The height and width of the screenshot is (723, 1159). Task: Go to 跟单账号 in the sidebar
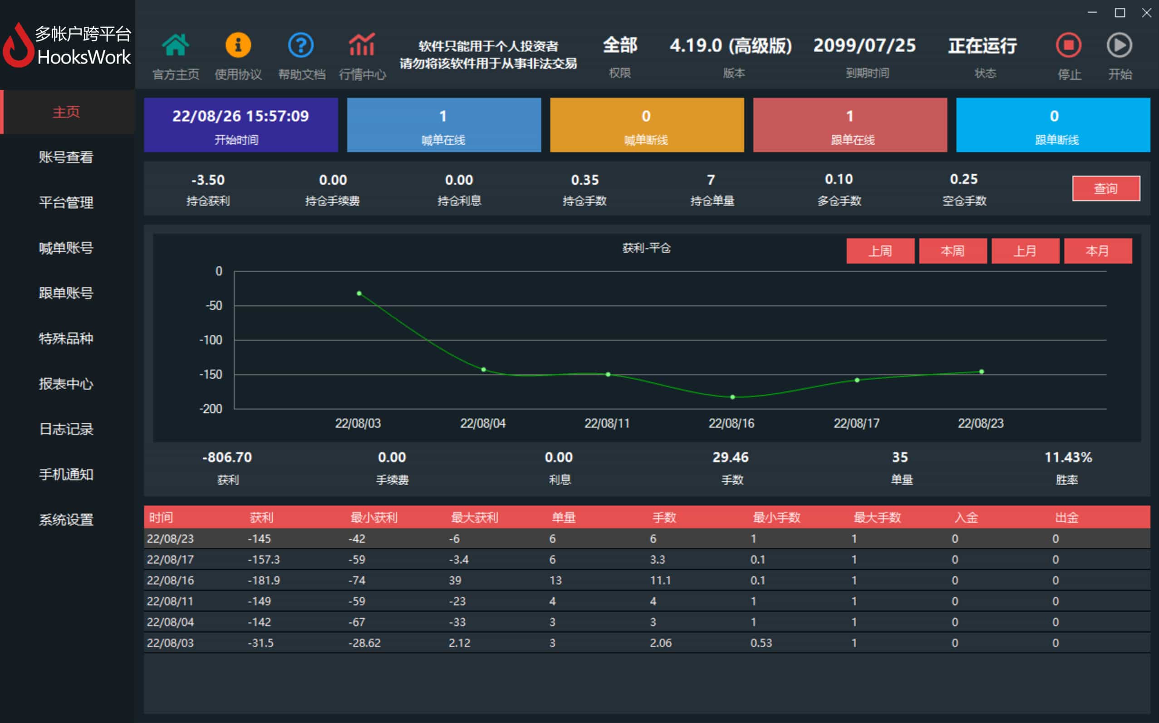[66, 293]
